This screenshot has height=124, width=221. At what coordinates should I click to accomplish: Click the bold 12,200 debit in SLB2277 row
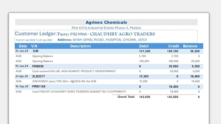click(x=144, y=76)
